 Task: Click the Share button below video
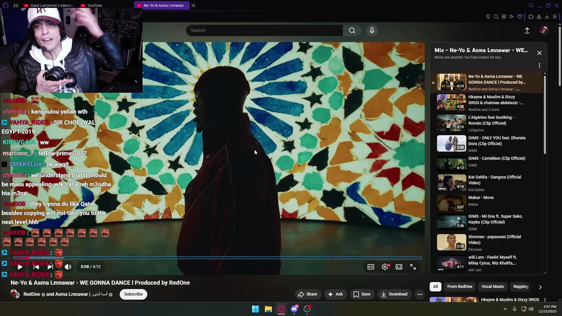pos(307,294)
